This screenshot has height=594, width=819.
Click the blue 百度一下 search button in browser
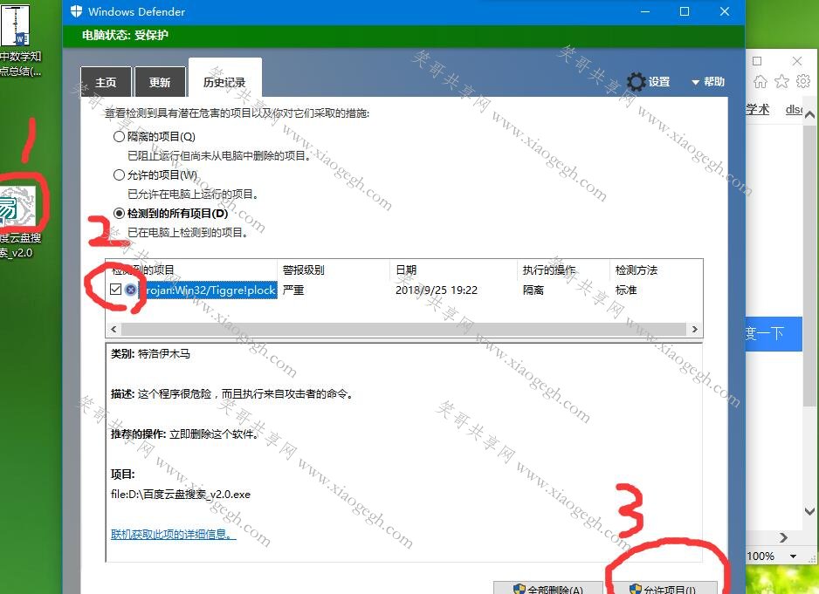pyautogui.click(x=773, y=333)
